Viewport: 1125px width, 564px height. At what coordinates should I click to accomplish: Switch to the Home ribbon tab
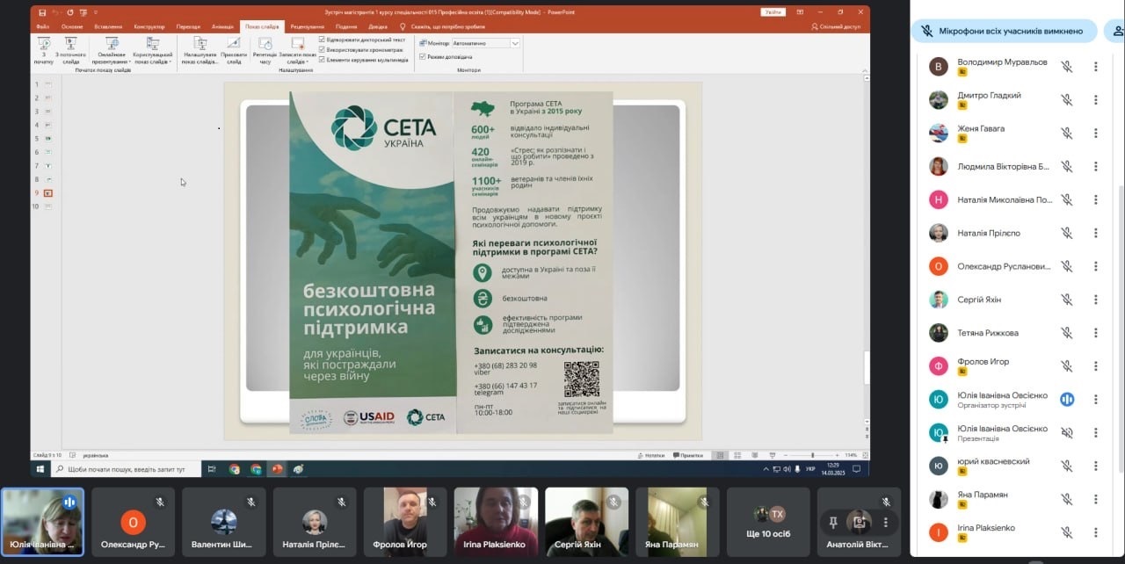tap(72, 26)
